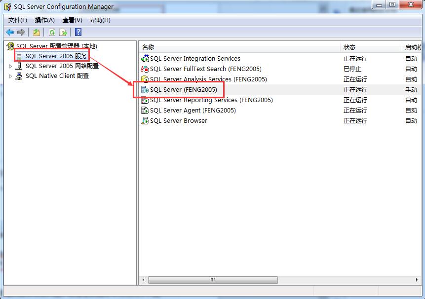Open the 帮助(H) menu
Screen dimensions: 425x299
(x=100, y=20)
